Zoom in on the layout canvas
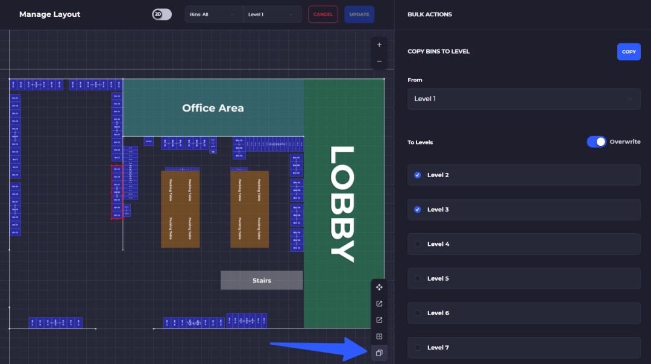651x364 pixels. click(379, 45)
